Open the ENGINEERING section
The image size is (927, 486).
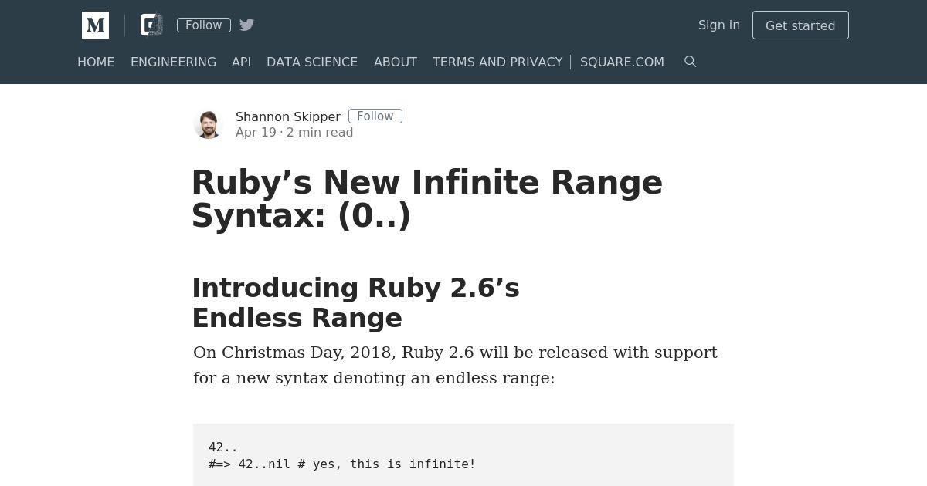click(173, 62)
